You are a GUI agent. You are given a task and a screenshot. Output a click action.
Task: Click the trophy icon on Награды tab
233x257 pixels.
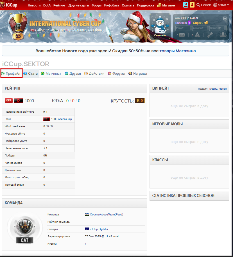[130, 73]
